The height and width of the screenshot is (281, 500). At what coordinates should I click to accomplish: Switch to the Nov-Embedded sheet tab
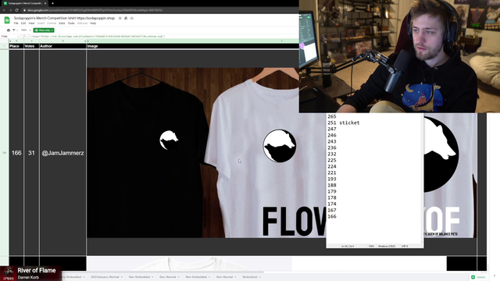pos(198,277)
